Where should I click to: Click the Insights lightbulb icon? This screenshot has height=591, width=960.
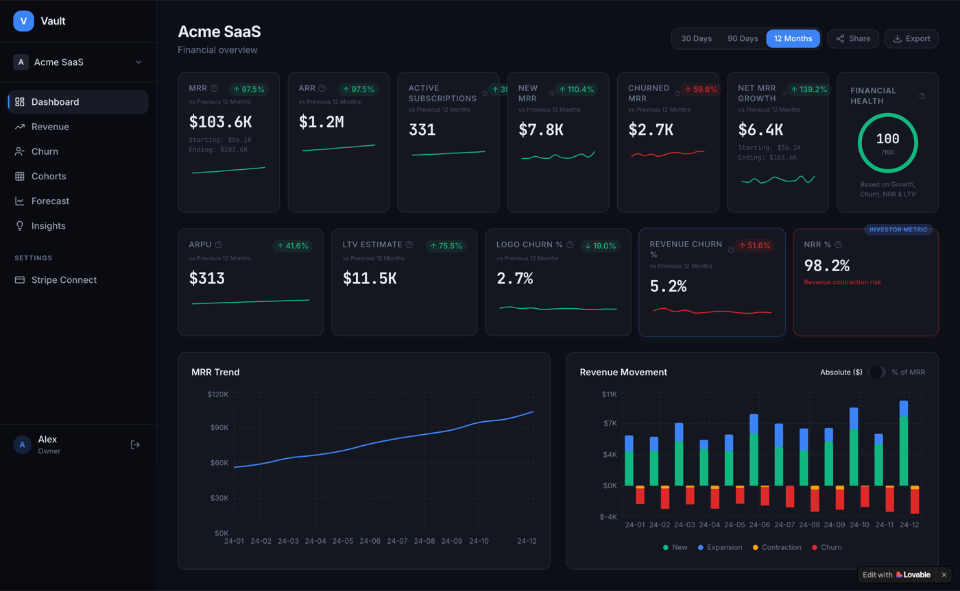[x=20, y=225]
